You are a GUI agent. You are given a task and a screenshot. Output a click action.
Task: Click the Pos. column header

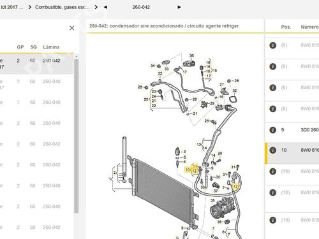(x=286, y=27)
